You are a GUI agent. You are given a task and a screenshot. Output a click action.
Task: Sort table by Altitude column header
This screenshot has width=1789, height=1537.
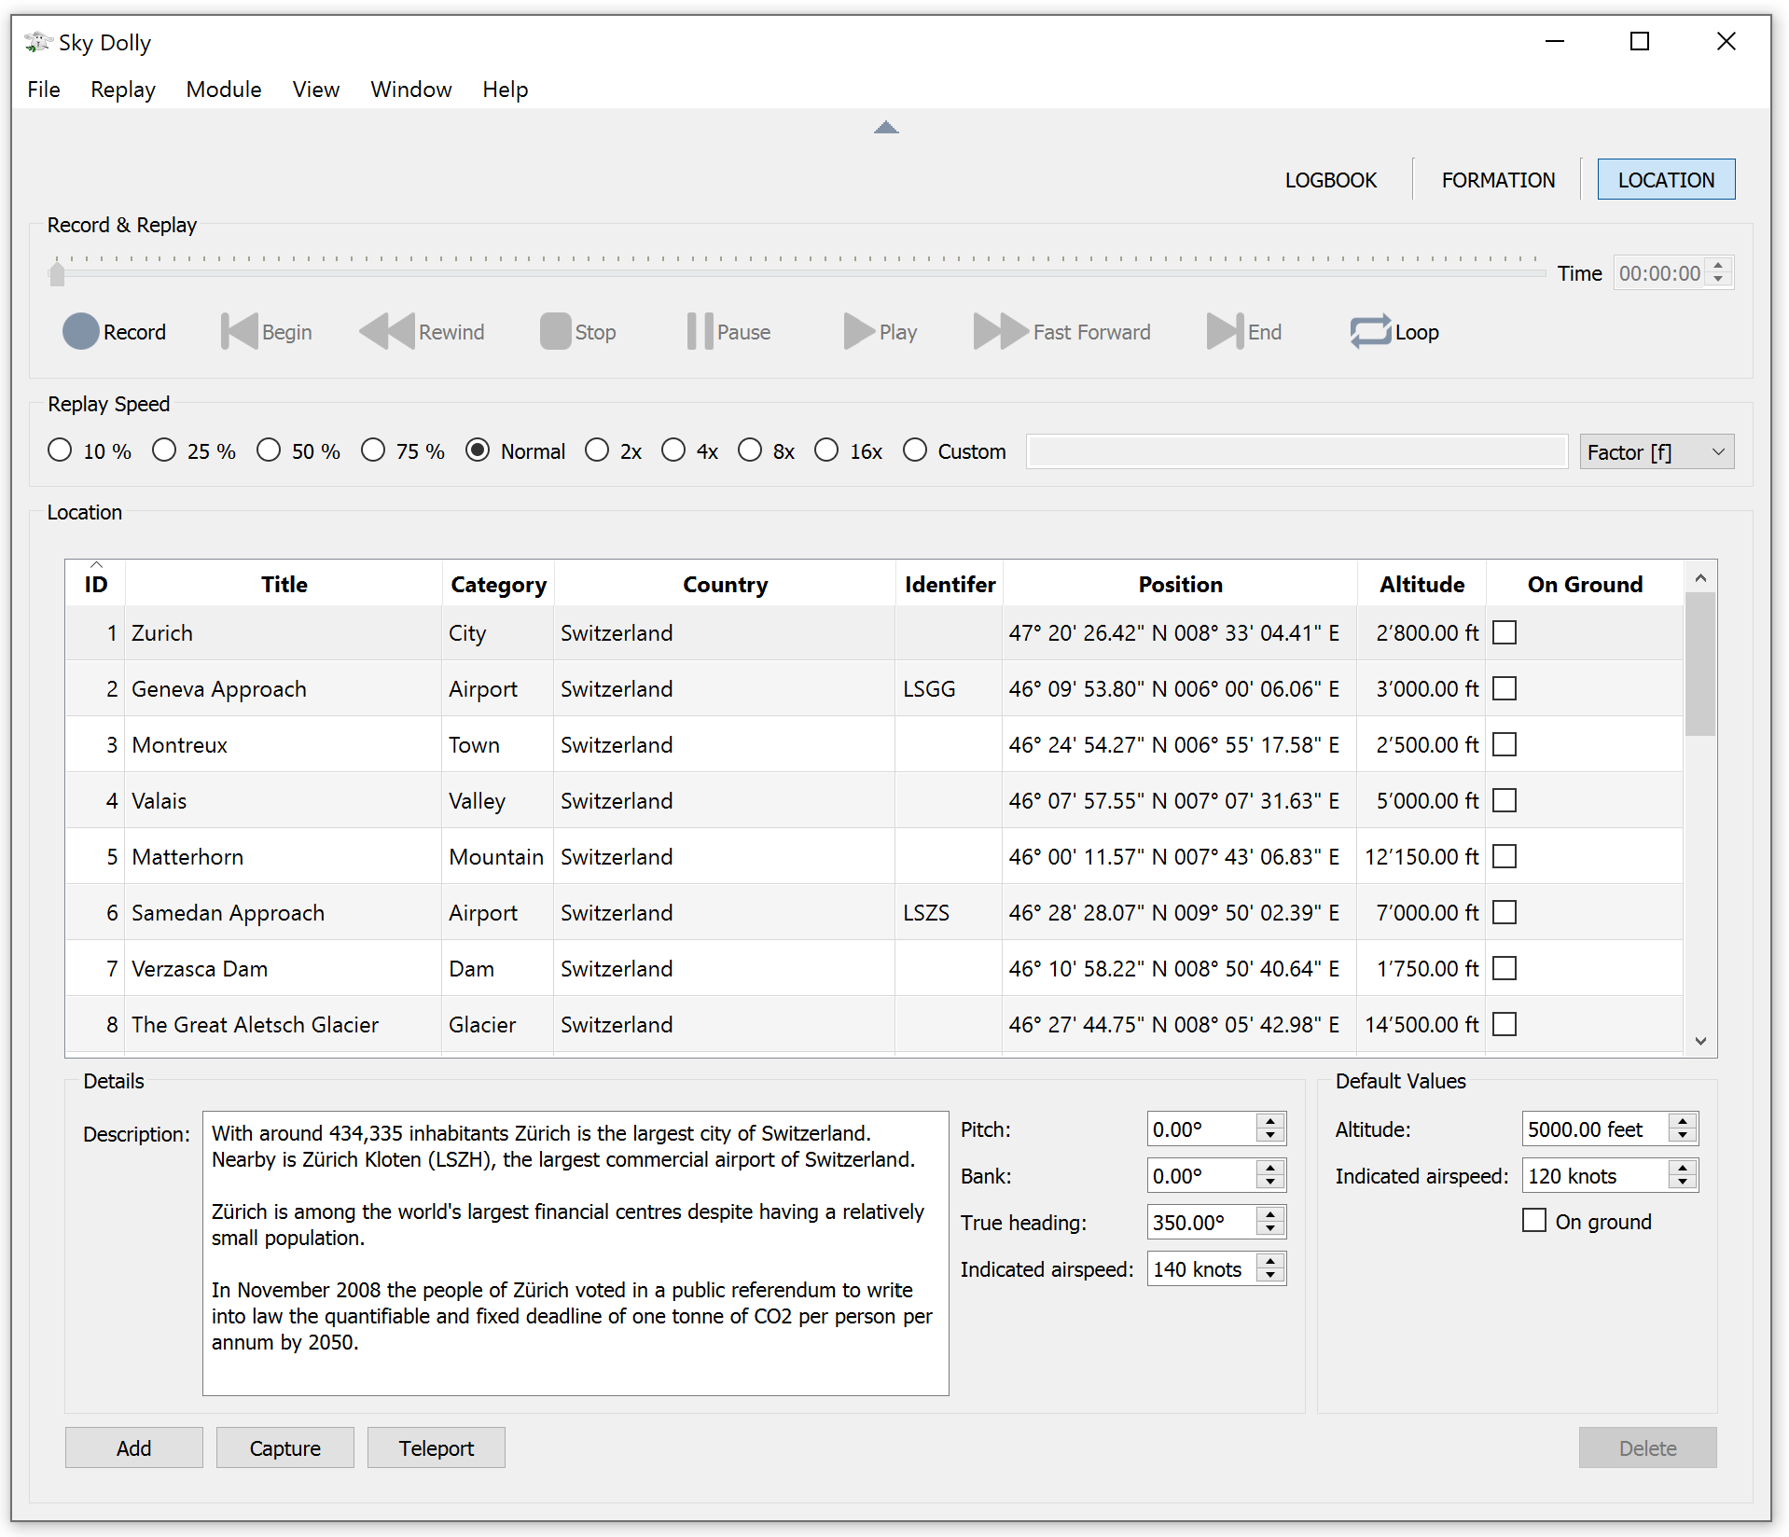point(1421,584)
